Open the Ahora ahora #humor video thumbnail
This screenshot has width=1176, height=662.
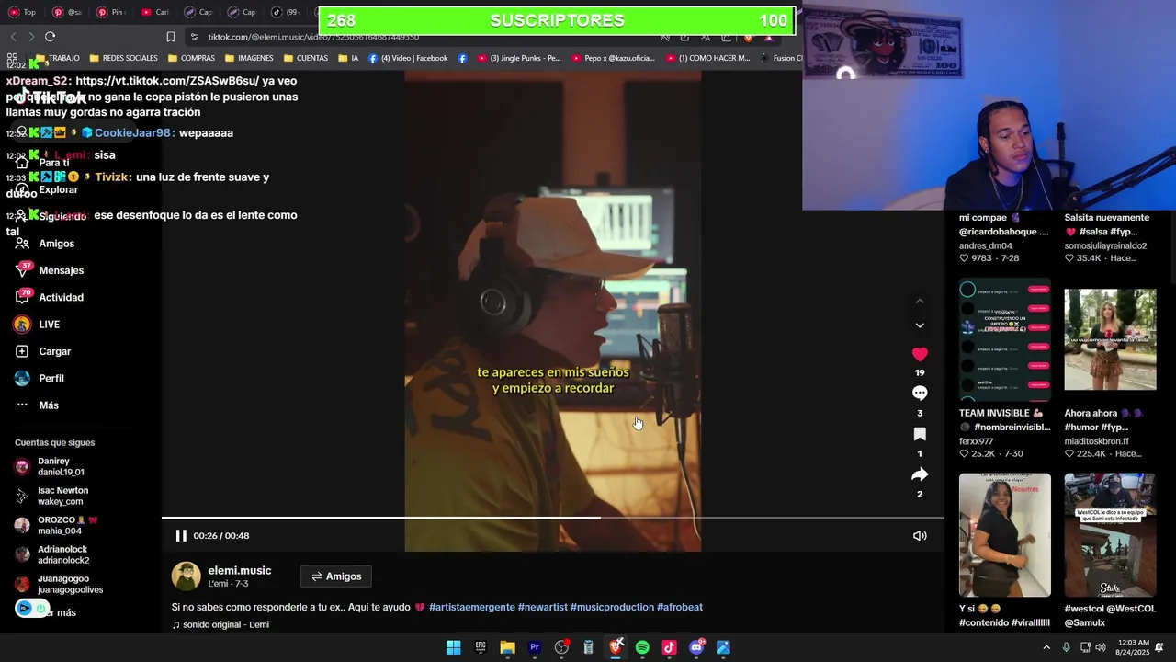click(x=1110, y=339)
